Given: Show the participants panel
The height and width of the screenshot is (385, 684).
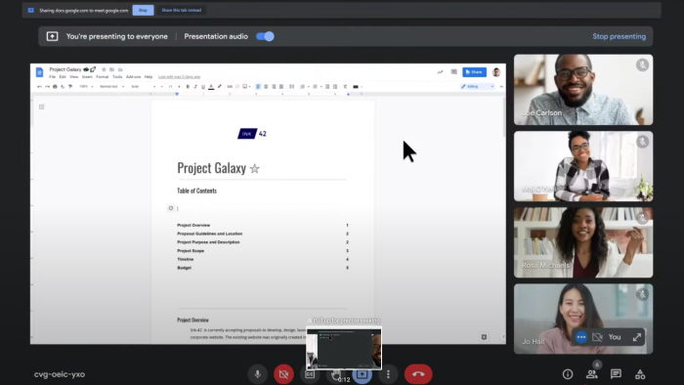Looking at the screenshot, I should tap(591, 373).
